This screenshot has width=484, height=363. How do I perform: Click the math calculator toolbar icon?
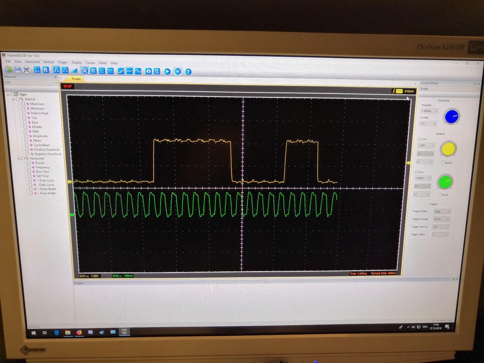click(x=37, y=70)
